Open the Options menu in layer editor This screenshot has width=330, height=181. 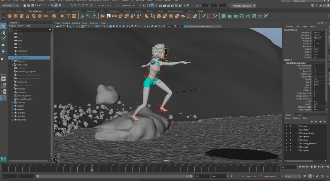[x=297, y=118]
